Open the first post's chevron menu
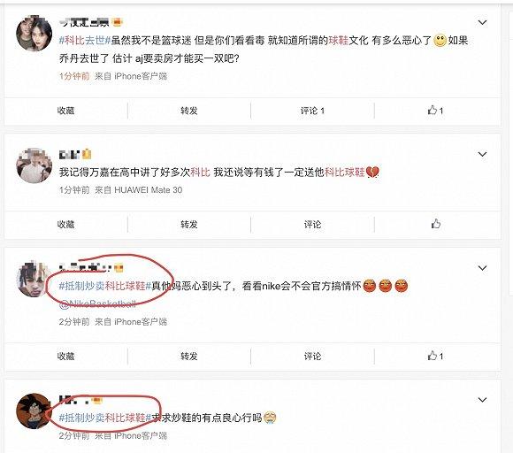 [x=482, y=22]
